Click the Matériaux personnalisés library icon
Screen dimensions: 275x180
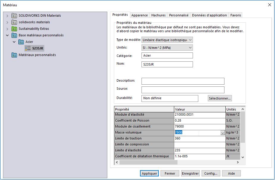pos(14,55)
